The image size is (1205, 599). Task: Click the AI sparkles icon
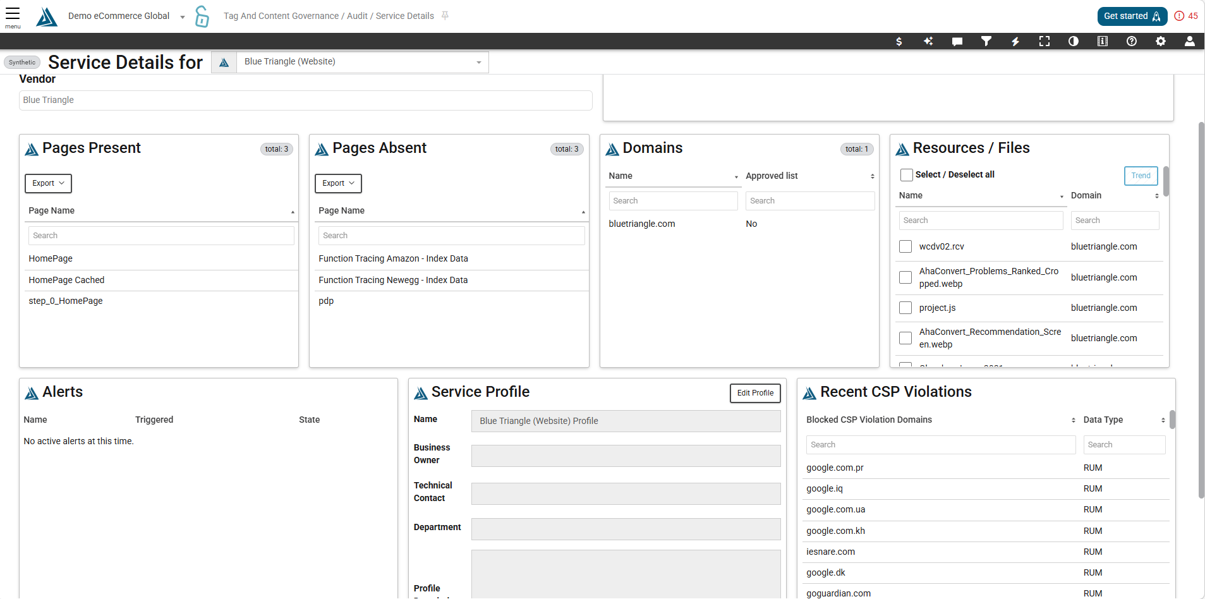928,41
